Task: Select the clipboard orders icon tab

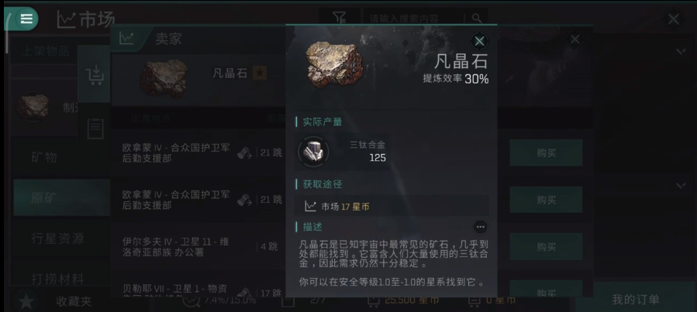Action: pos(95,129)
